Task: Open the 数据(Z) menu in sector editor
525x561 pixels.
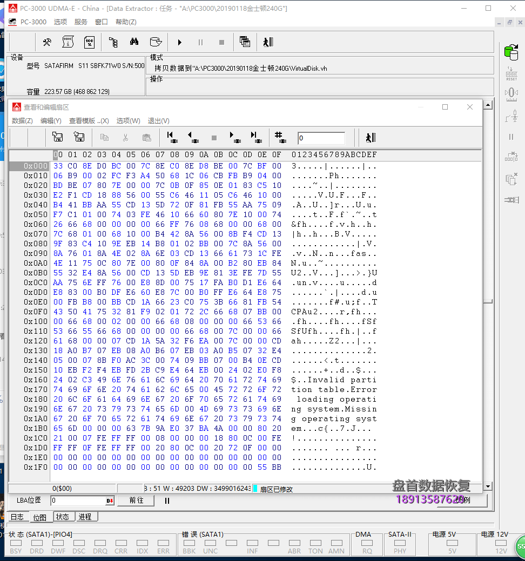Action: [22, 121]
